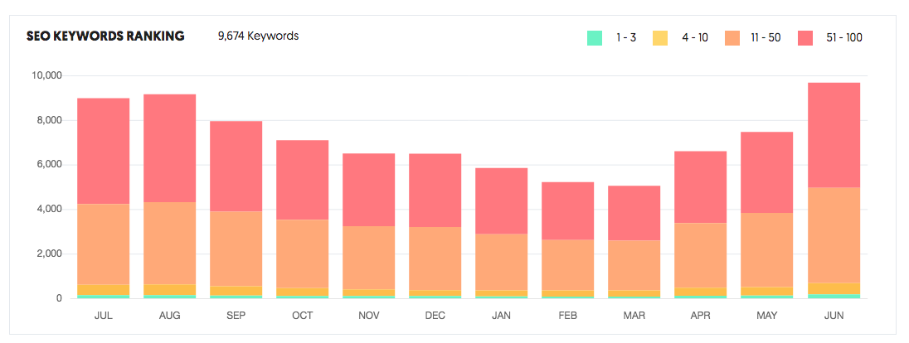The width and height of the screenshot is (909, 343).
Task: Select the MAR bar's orange segment
Action: 634,265
